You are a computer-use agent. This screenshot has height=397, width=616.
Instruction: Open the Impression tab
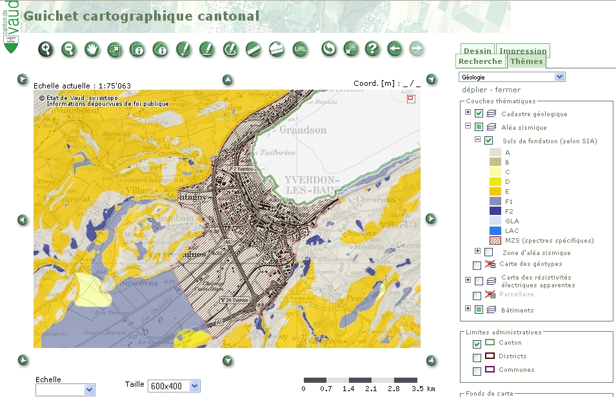[x=522, y=51]
